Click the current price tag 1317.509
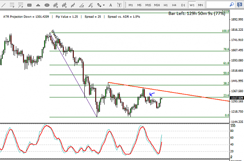 pyautogui.click(x=237, y=98)
